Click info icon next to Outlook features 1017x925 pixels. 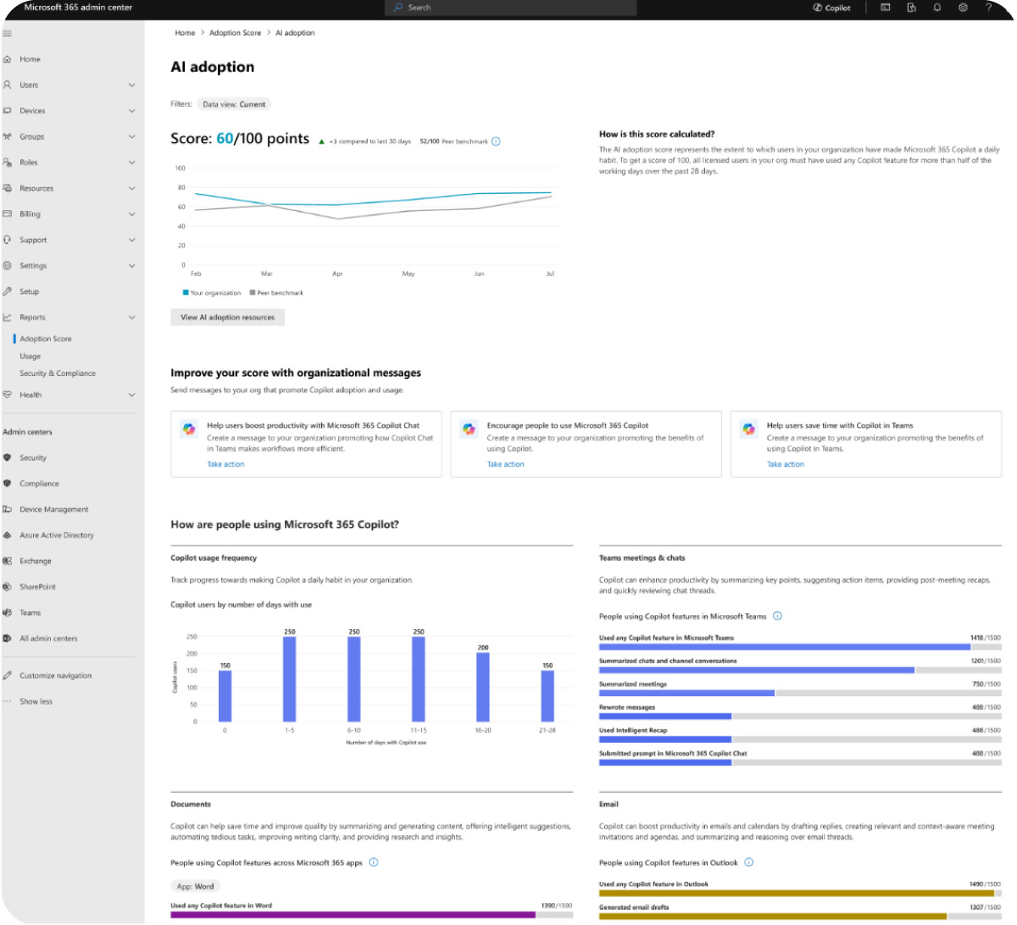pos(748,862)
